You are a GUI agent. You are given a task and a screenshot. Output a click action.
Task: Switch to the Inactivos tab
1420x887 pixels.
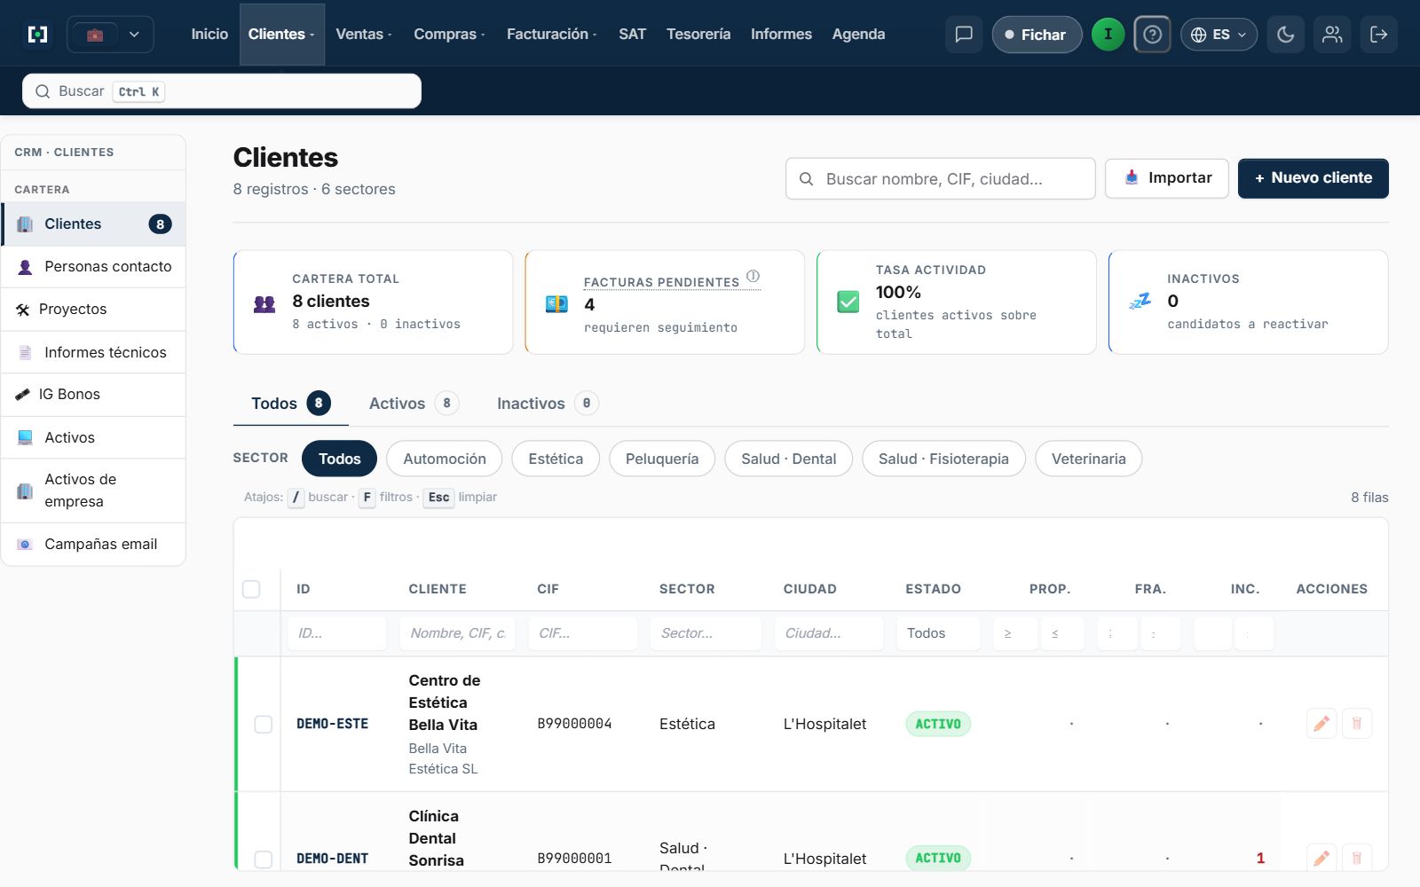coord(548,404)
